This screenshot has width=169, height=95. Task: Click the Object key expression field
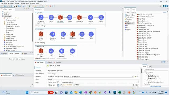[x=97, y=85]
